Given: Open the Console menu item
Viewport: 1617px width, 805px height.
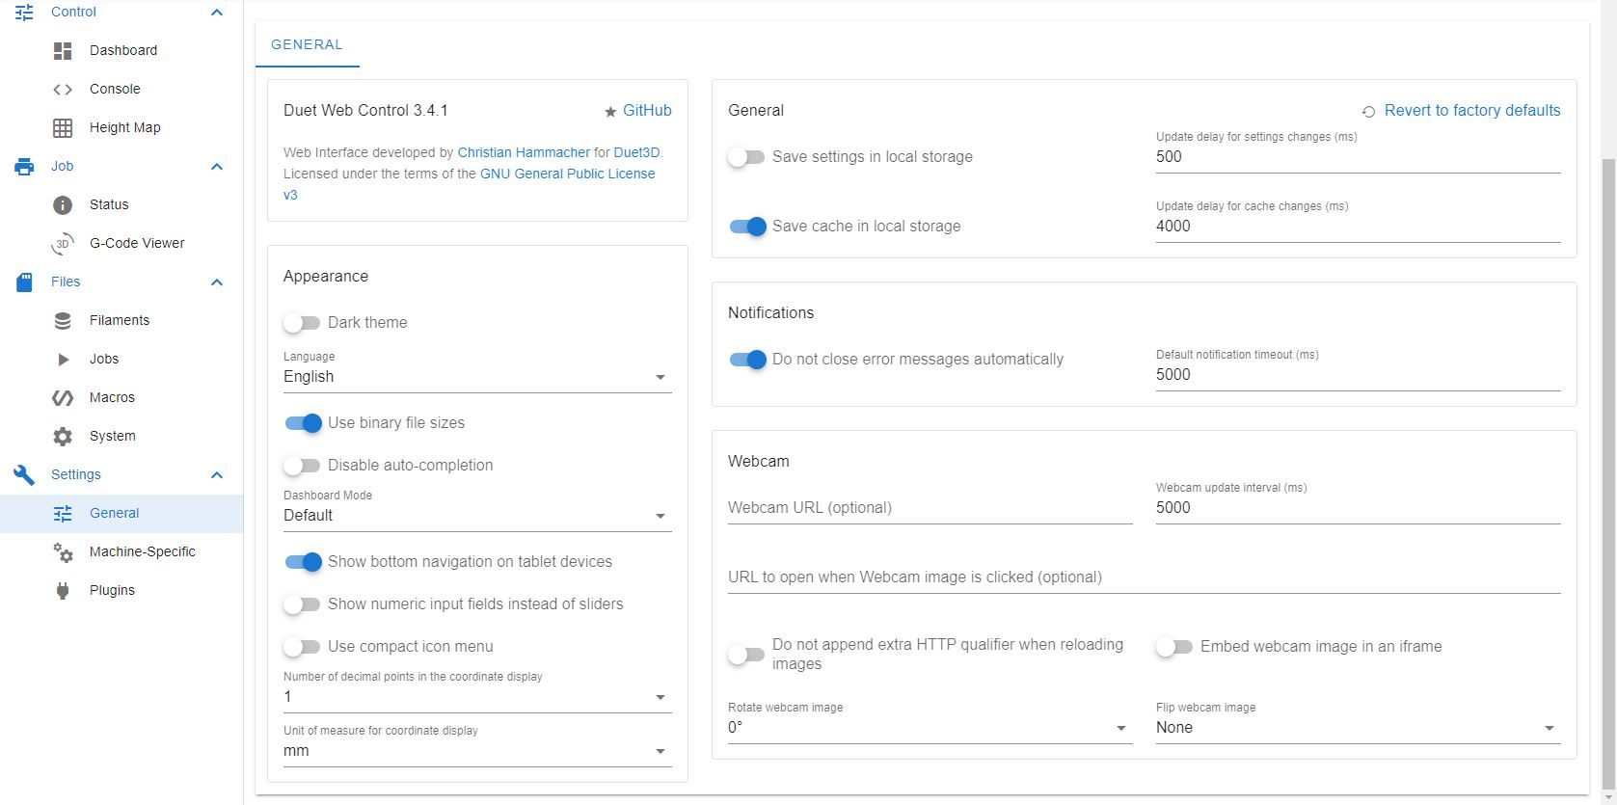Looking at the screenshot, I should [121, 89].
